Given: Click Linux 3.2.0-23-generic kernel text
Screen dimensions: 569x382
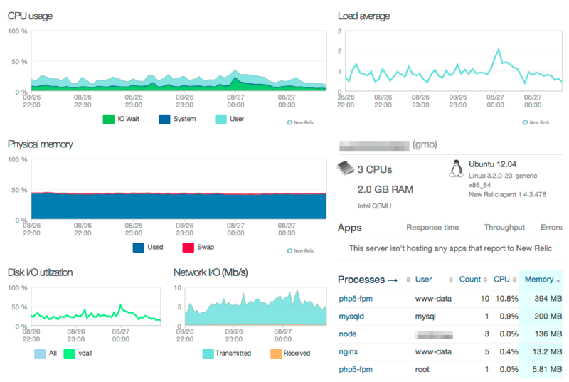Looking at the screenshot, I should tap(503, 176).
